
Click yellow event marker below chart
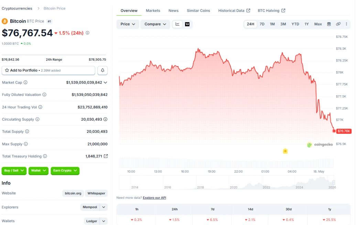point(285,151)
